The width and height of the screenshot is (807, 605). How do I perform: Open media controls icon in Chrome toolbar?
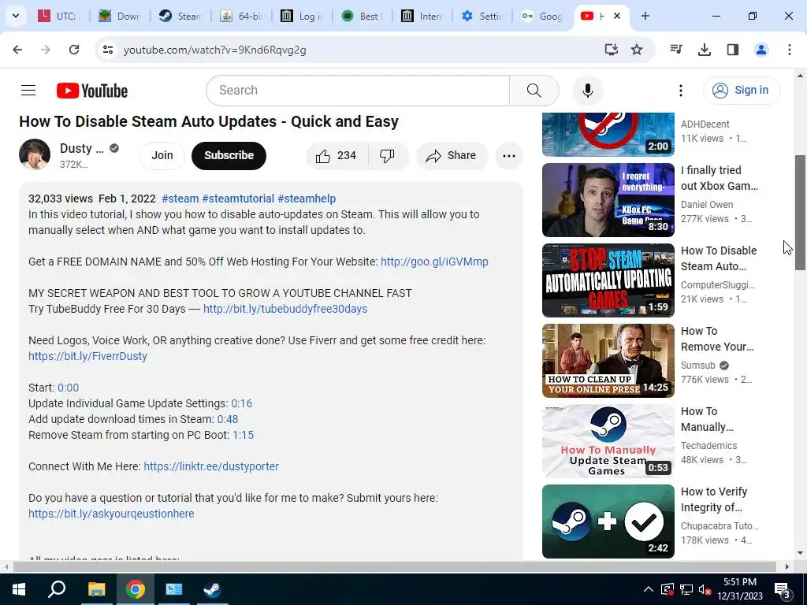pyautogui.click(x=676, y=50)
